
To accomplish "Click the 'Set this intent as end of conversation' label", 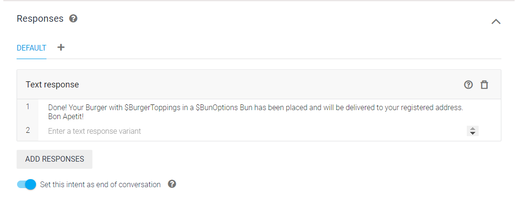I will (100, 184).
